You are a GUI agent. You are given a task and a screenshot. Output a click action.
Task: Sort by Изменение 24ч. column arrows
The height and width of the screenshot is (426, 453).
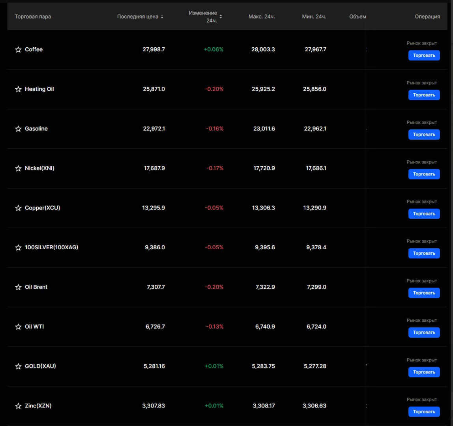tap(221, 17)
